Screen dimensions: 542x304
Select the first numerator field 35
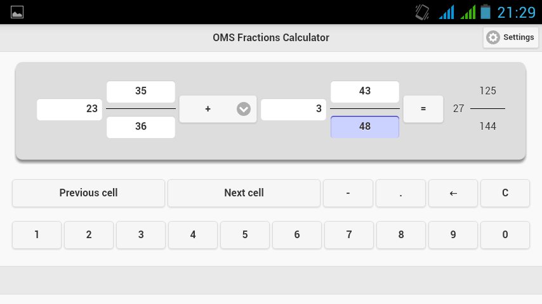[x=141, y=91]
